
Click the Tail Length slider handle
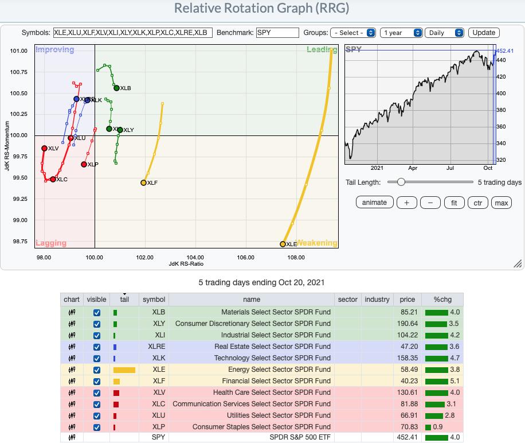click(401, 182)
